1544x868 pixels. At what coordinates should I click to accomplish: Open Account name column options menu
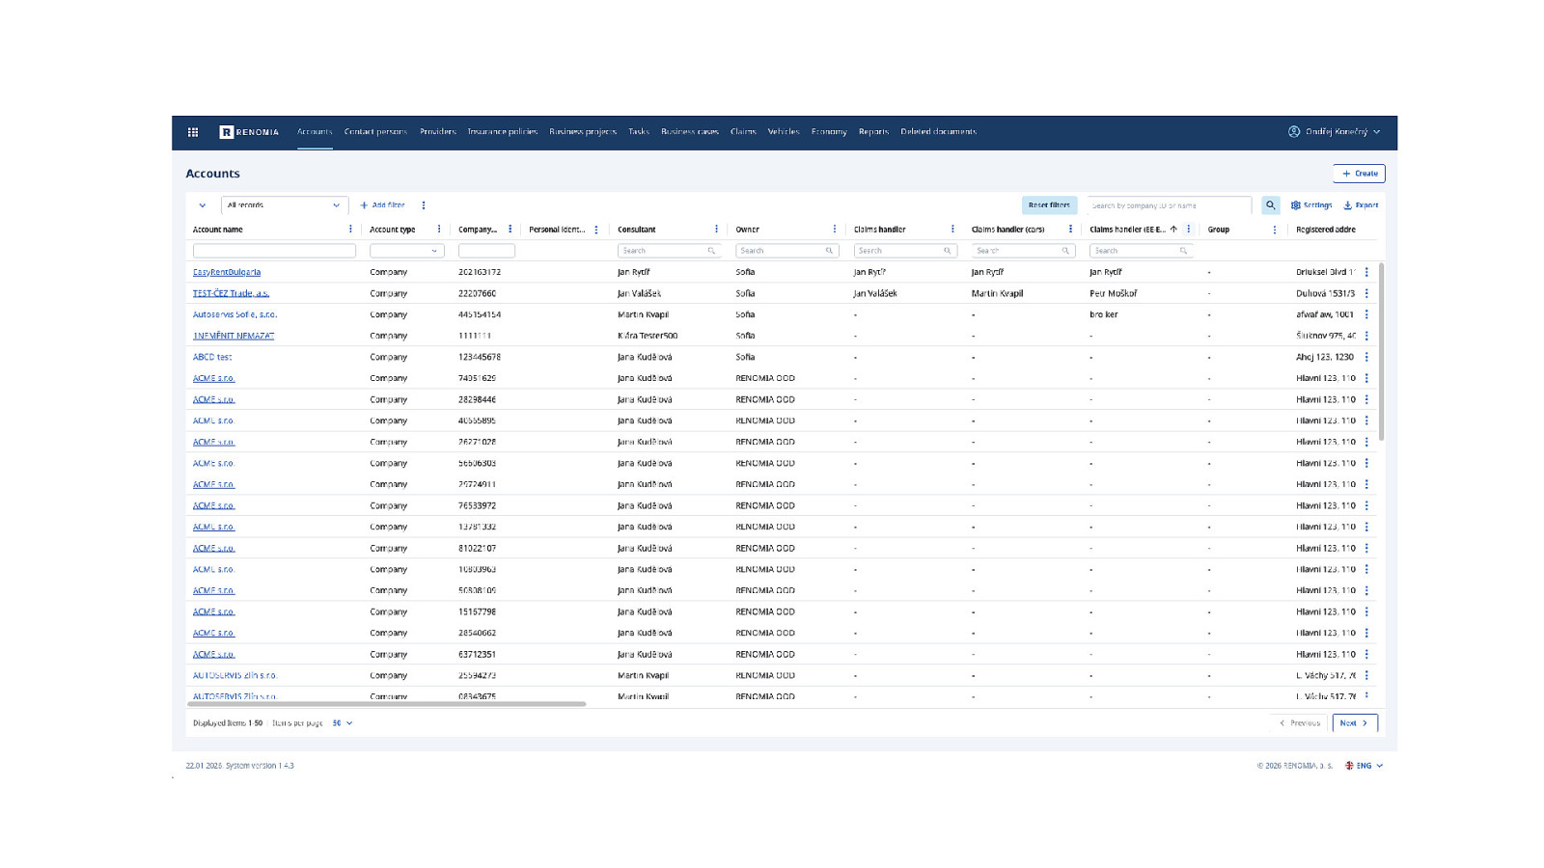tap(350, 230)
